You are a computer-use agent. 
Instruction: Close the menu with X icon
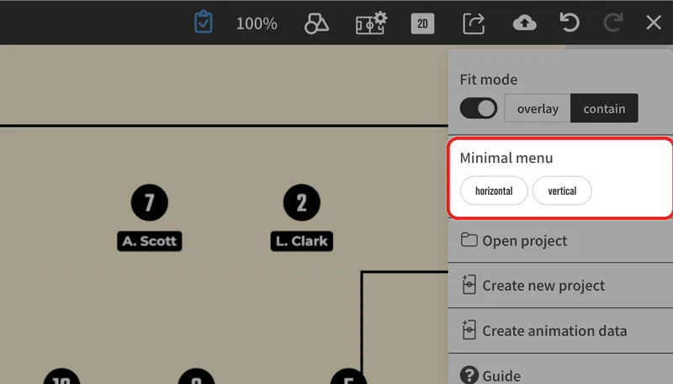[654, 23]
